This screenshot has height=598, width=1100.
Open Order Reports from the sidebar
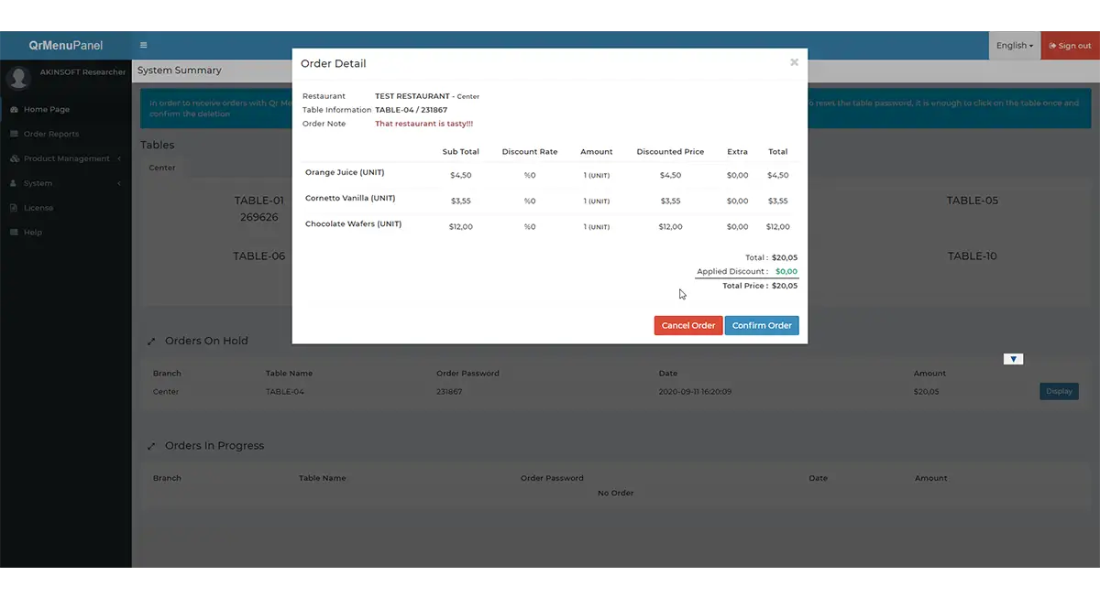(51, 134)
